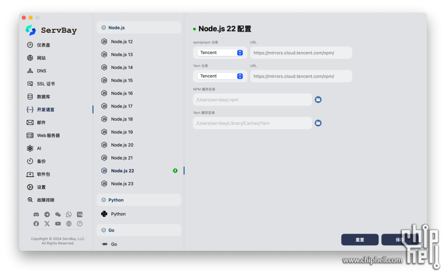The width and height of the screenshot is (446, 276).
Task: Open the npm/pnpm 仓库 Tencent dropdown
Action: click(x=220, y=53)
